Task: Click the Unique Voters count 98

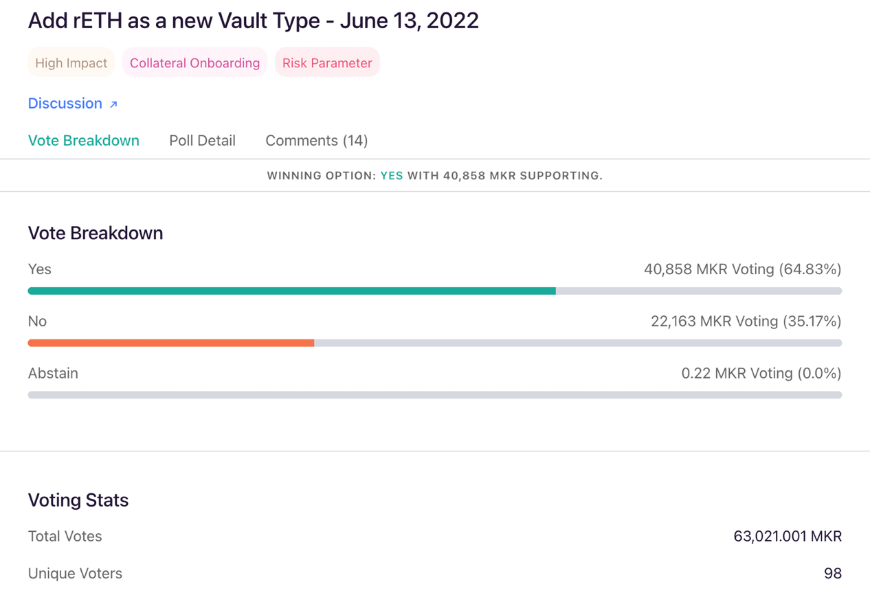Action: click(x=832, y=574)
